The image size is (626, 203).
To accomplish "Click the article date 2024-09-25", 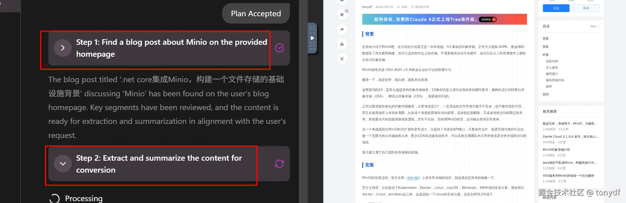I will tap(384, 7).
